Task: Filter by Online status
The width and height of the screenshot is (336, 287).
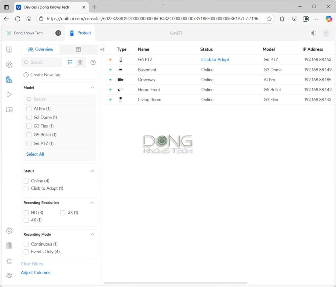Action: 26,181
